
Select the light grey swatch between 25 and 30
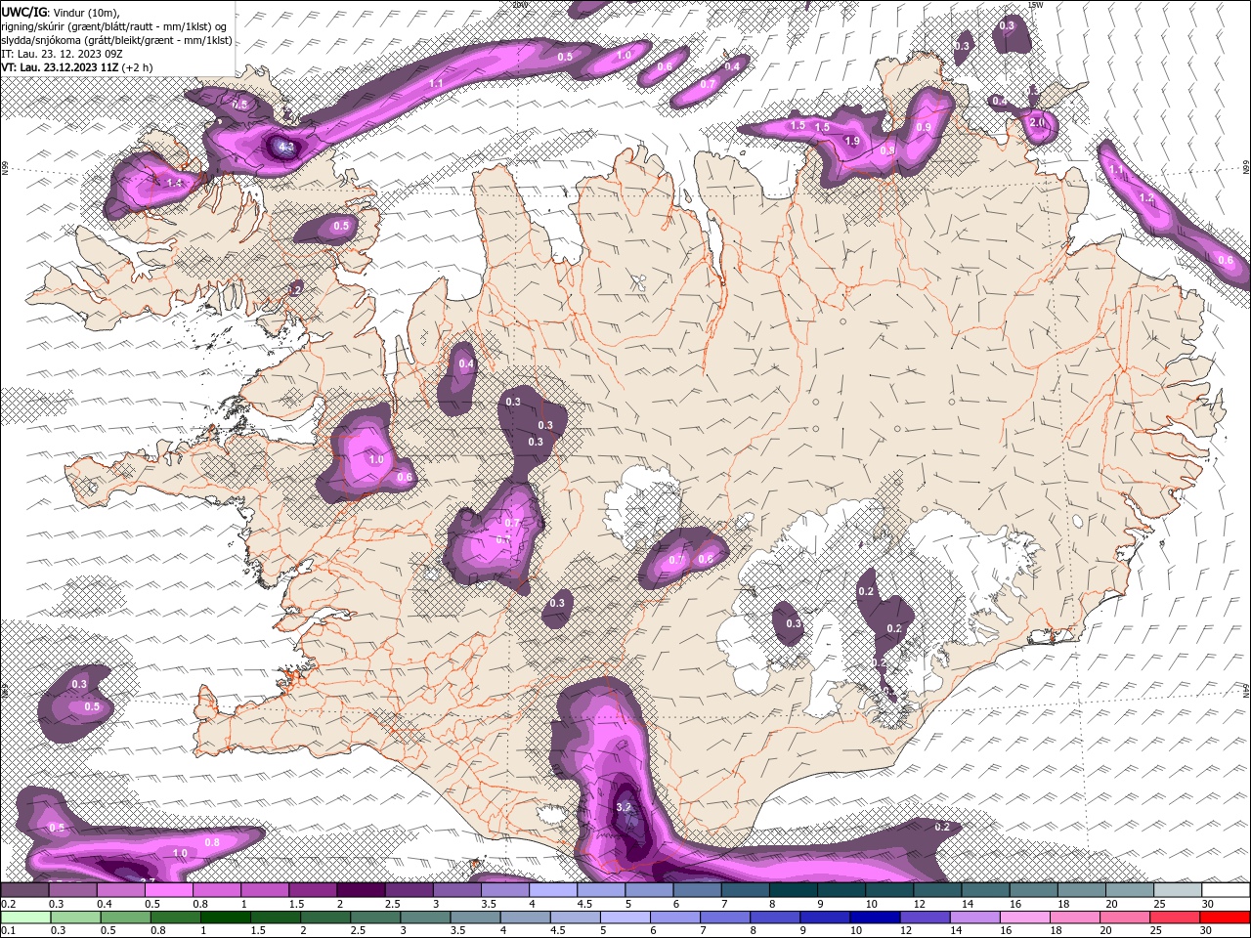[1178, 890]
